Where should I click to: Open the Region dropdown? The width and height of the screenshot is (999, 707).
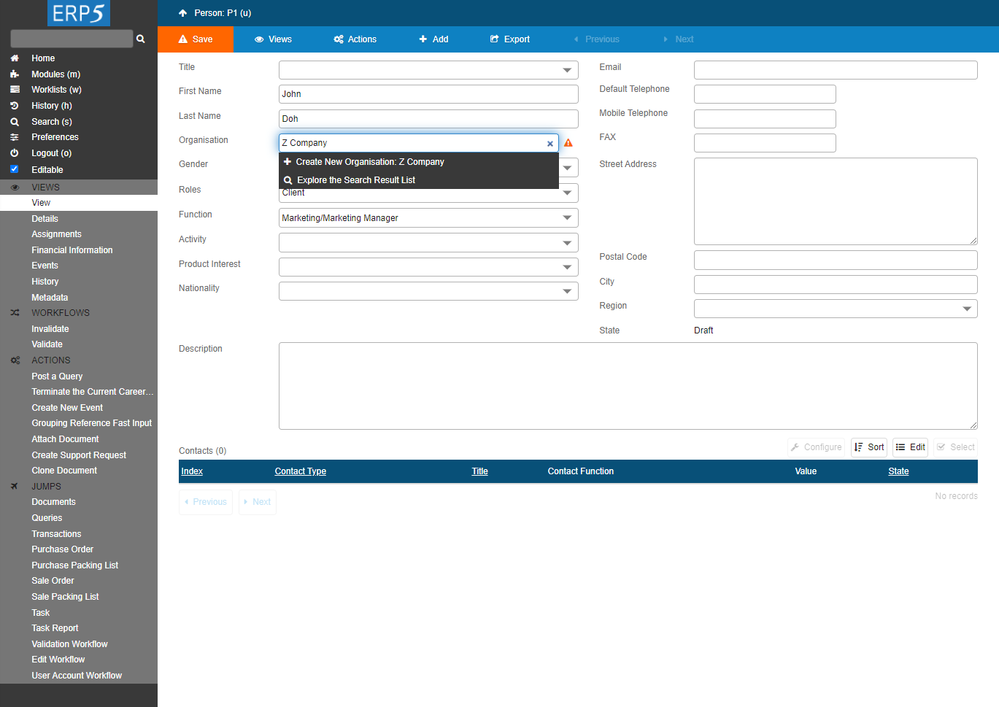coord(836,309)
